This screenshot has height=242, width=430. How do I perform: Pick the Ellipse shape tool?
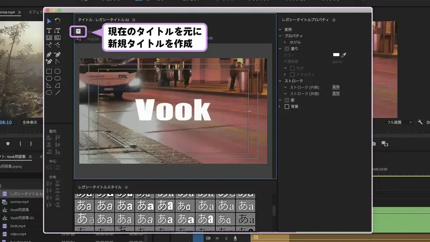point(49,92)
